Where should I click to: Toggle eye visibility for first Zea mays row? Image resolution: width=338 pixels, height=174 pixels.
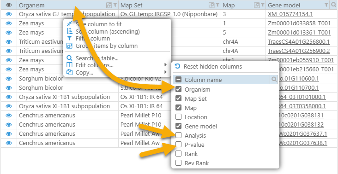(x=9, y=23)
